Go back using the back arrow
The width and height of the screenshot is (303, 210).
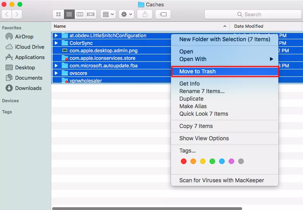click(7, 14)
